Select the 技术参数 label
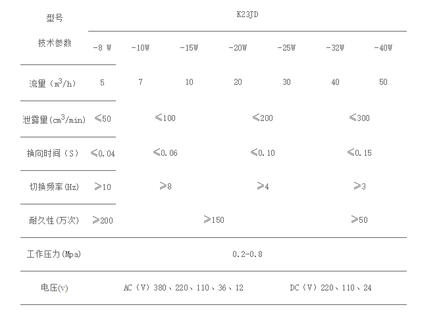This screenshot has width=441, height=326. (55, 43)
